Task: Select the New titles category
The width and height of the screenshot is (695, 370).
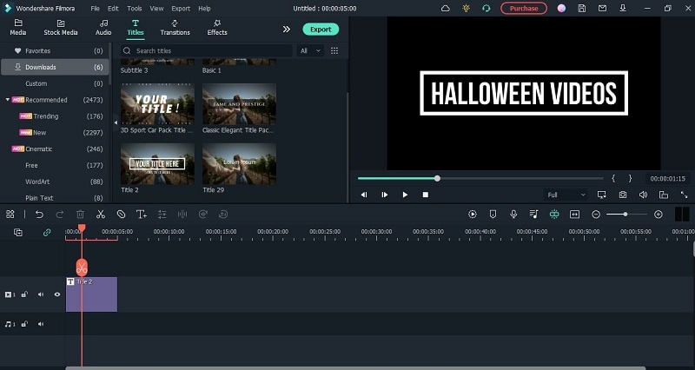Action: [x=55, y=133]
